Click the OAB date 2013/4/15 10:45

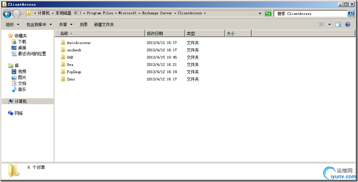(162, 57)
